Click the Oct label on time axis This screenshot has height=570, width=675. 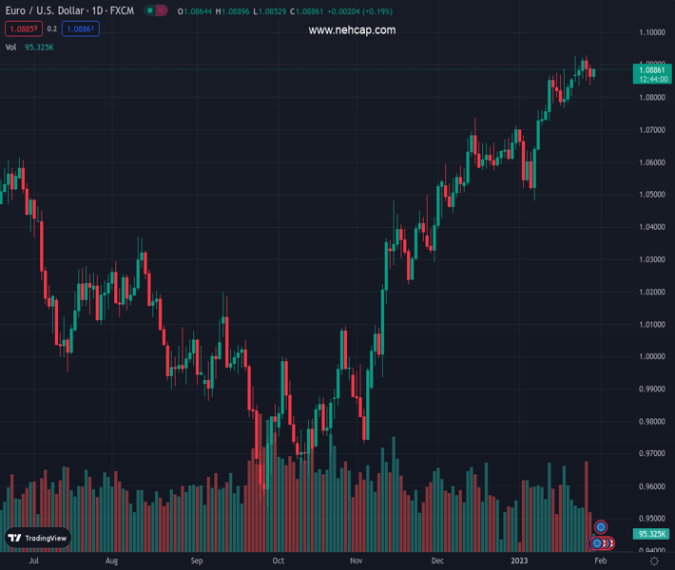[278, 561]
